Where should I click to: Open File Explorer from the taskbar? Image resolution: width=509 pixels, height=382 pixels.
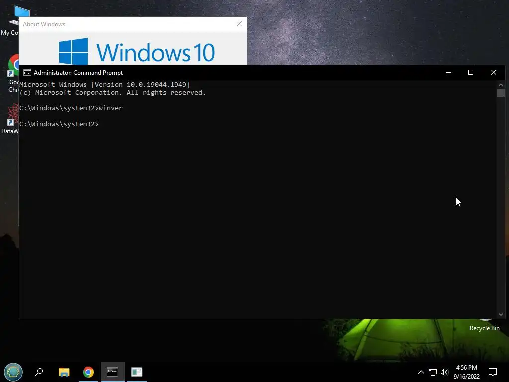tap(64, 372)
